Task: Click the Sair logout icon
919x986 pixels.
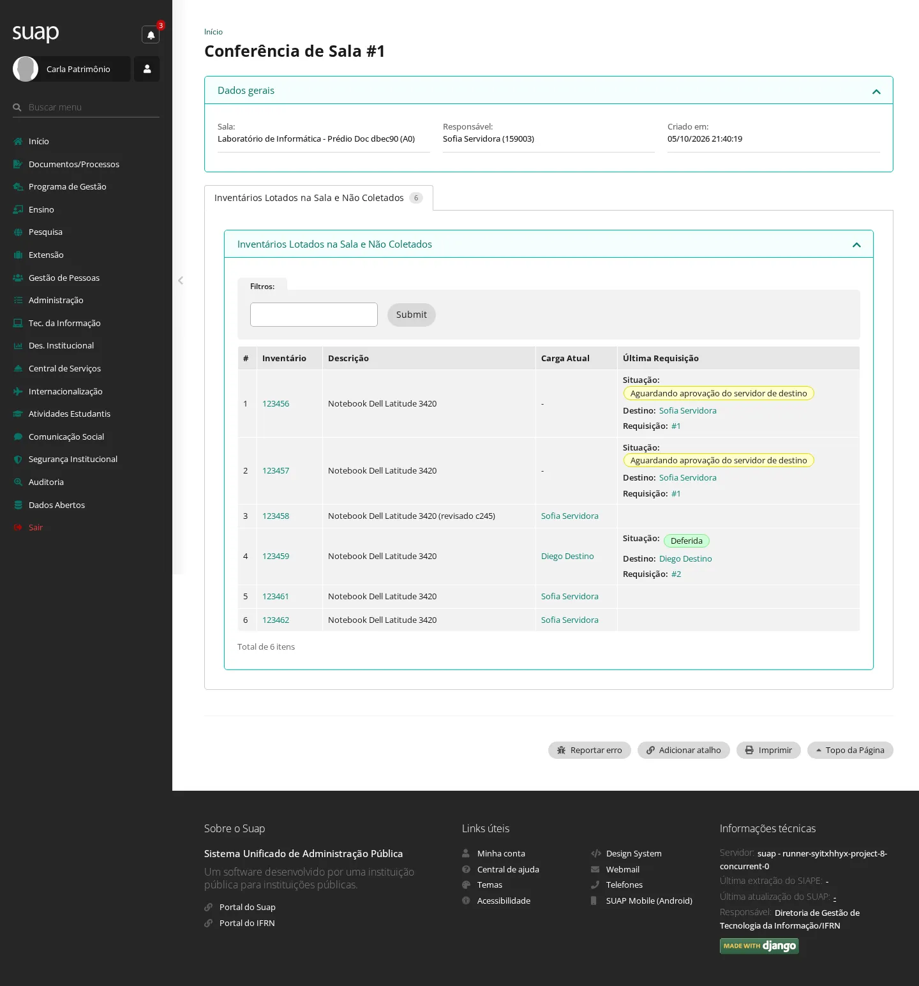Action: click(x=18, y=528)
